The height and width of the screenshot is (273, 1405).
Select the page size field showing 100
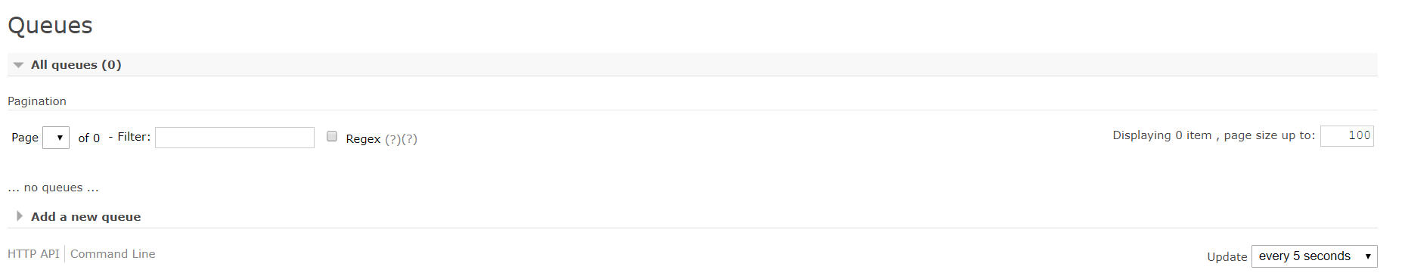1347,135
